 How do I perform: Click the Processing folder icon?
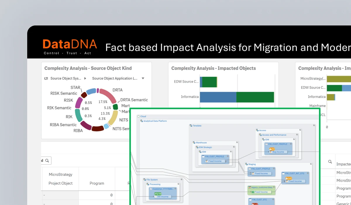pyautogui.click(x=148, y=184)
